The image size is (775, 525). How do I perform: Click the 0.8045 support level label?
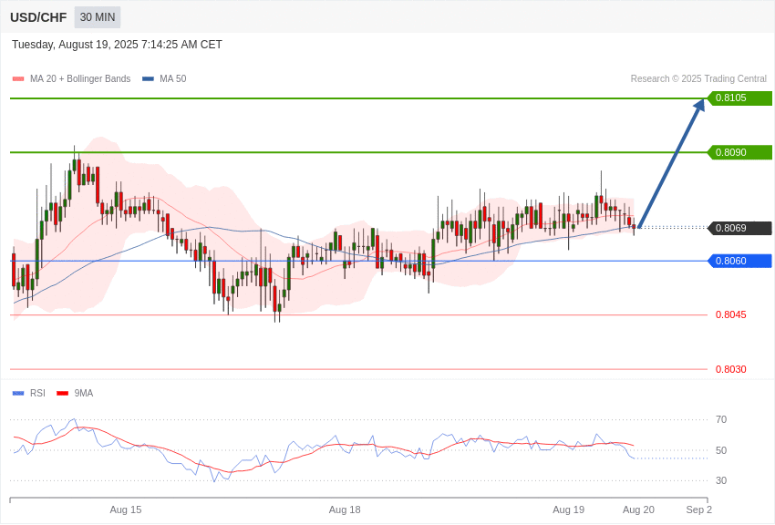pos(731,314)
